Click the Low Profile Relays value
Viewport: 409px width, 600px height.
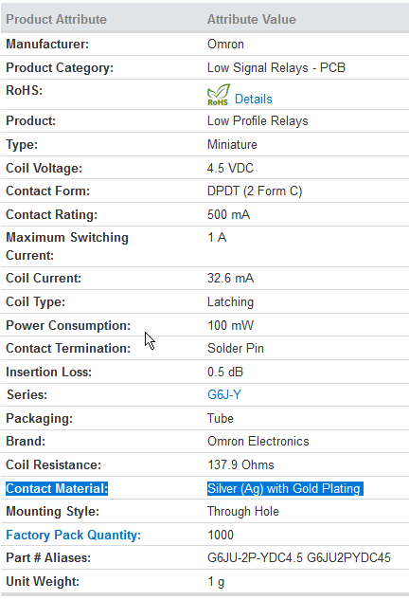(258, 121)
